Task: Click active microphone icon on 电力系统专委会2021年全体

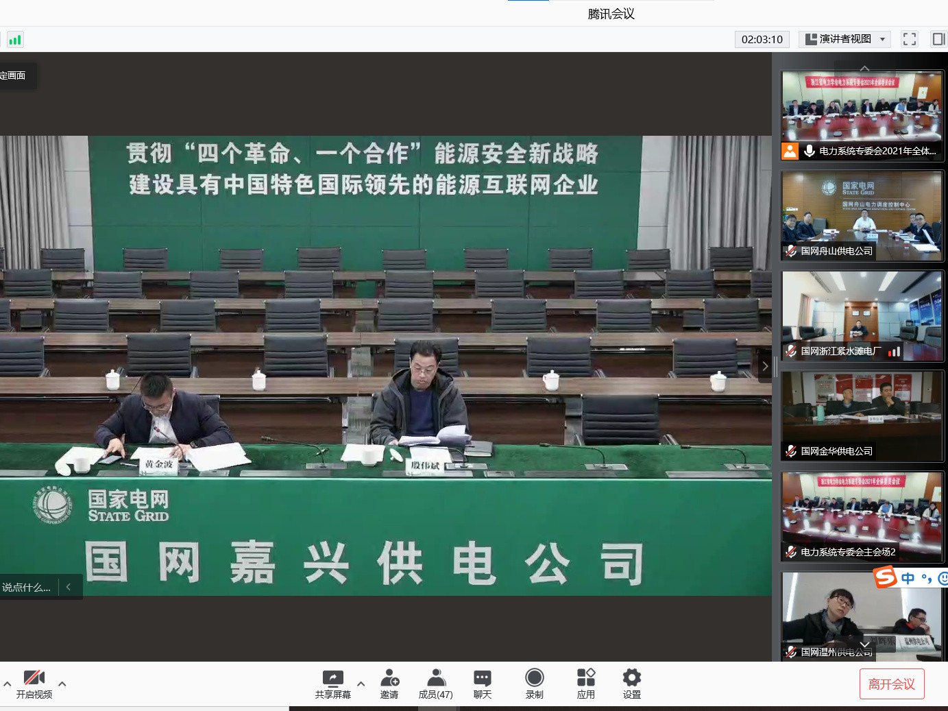Action: (810, 151)
